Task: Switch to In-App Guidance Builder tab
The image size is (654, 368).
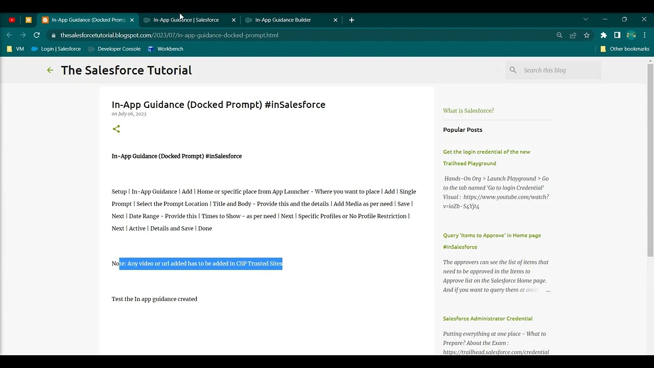Action: point(283,20)
